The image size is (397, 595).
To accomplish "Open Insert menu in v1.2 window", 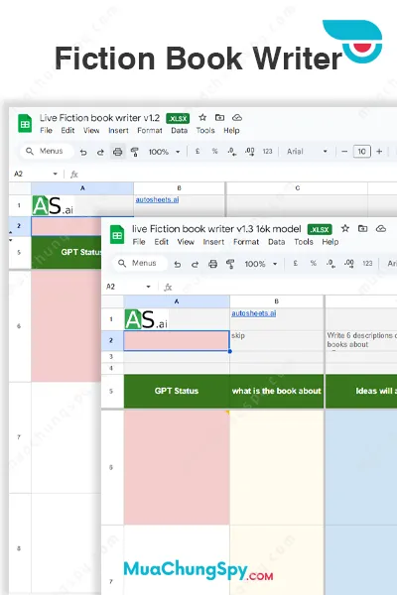I will pyautogui.click(x=118, y=130).
